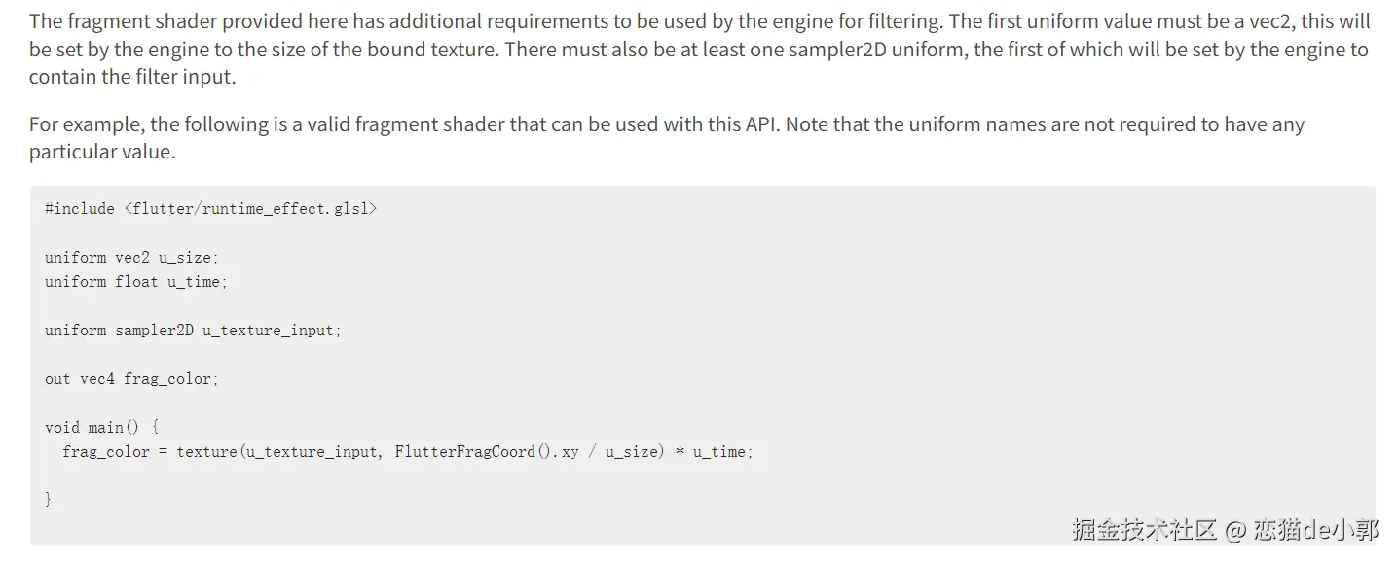This screenshot has width=1397, height=561.
Task: Click the closing brace of main function
Action: pos(49,499)
